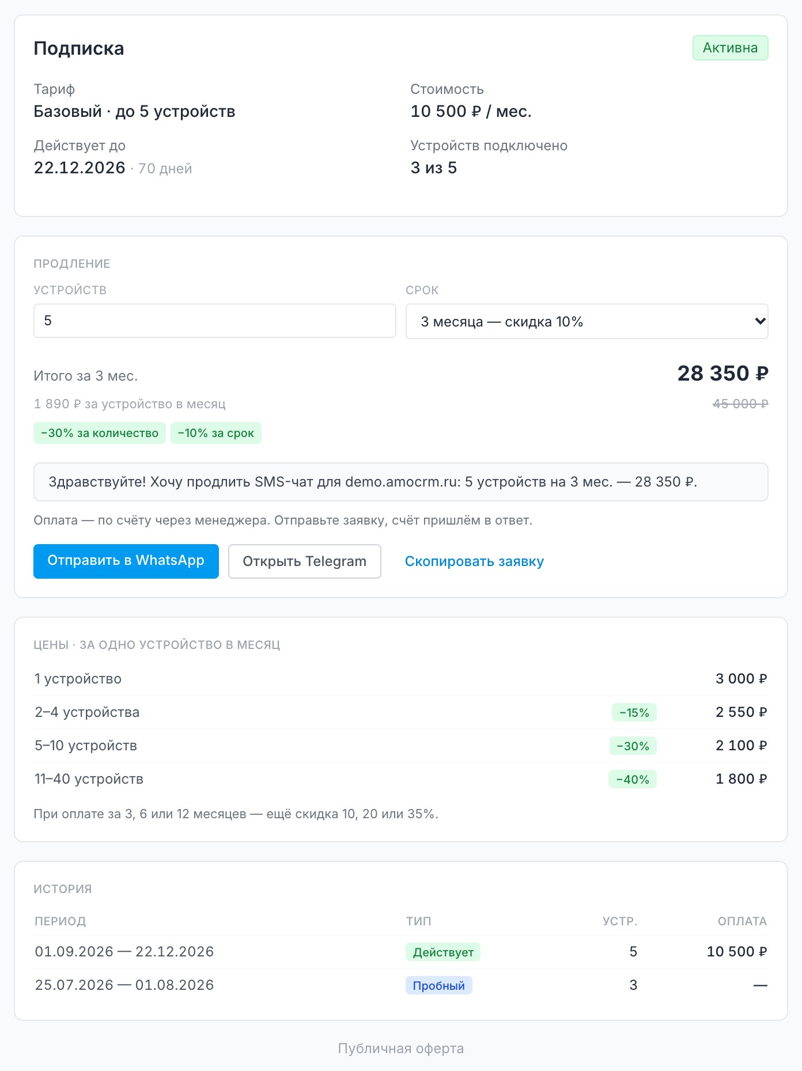Click the −30% badge in price table
802x1071 pixels.
pos(633,746)
